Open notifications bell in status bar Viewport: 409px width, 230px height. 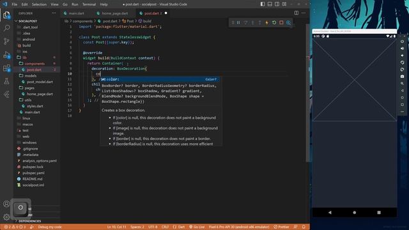304,227
